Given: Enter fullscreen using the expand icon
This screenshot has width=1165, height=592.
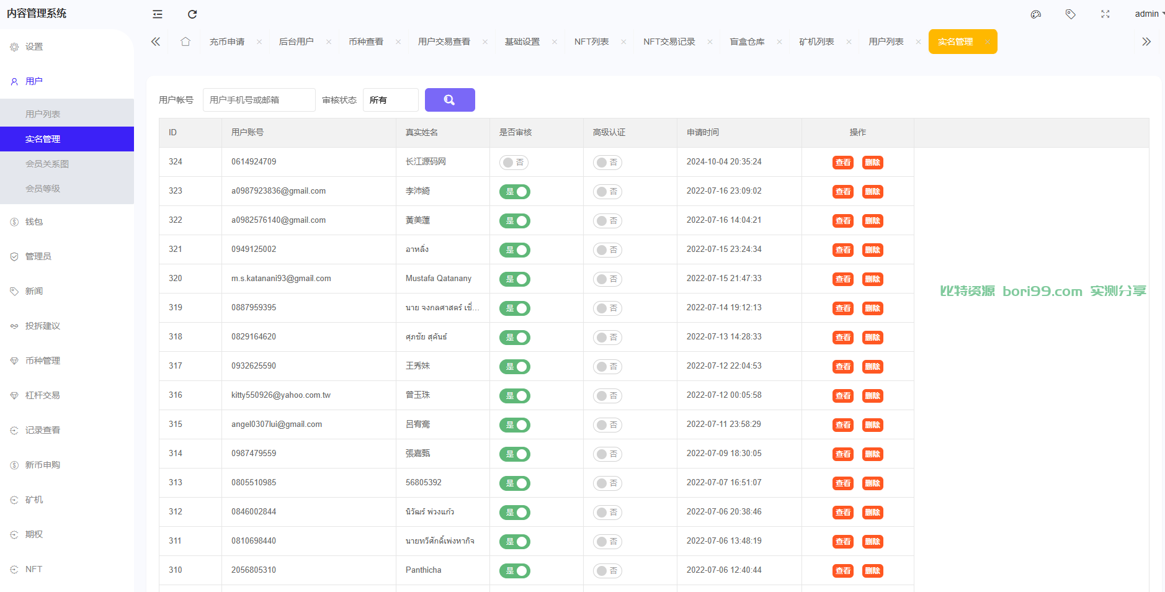Looking at the screenshot, I should [1105, 14].
